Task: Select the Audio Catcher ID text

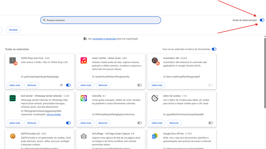Action: click(x=111, y=76)
